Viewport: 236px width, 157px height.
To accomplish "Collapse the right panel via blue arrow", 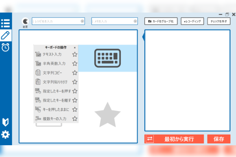I will [x=144, y=37].
